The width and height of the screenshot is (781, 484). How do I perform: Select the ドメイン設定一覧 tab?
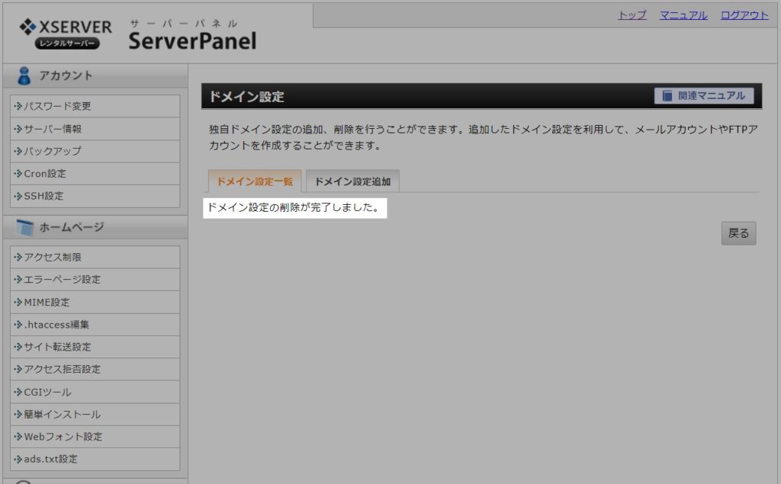point(255,181)
